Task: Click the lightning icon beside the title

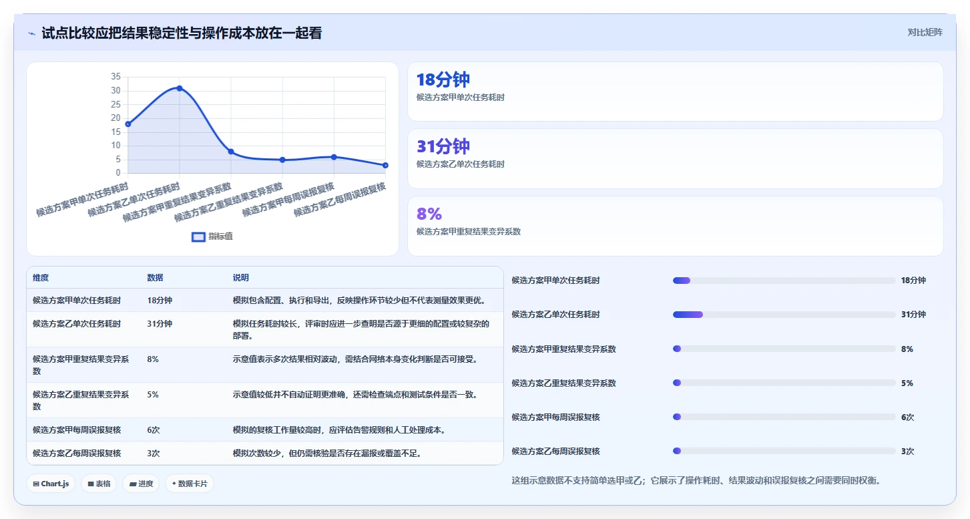Action: (x=31, y=33)
